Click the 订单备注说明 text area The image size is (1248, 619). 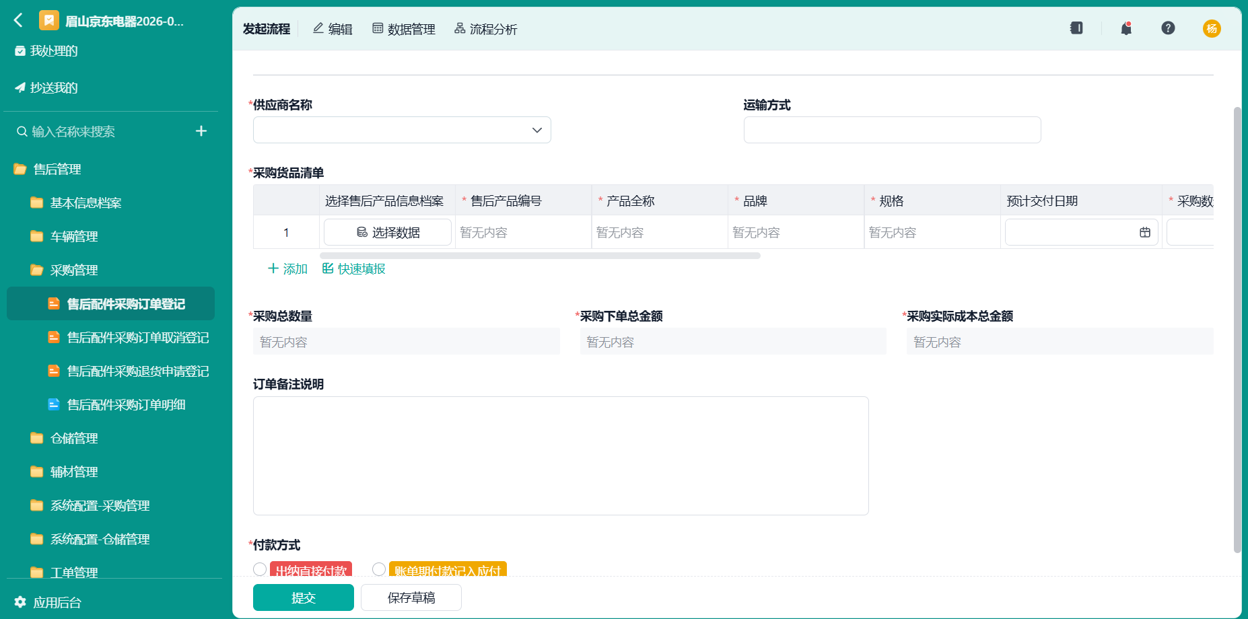click(561, 456)
